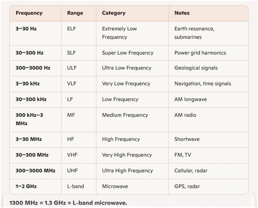Select the VLF range cell
The image size is (258, 208).
[x=71, y=84]
